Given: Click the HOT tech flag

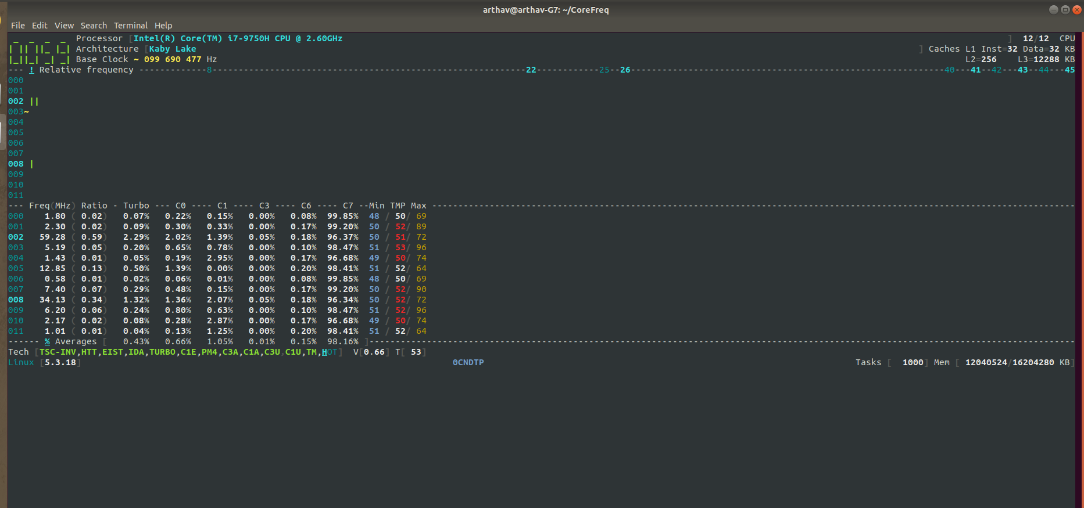Looking at the screenshot, I should pyautogui.click(x=330, y=352).
